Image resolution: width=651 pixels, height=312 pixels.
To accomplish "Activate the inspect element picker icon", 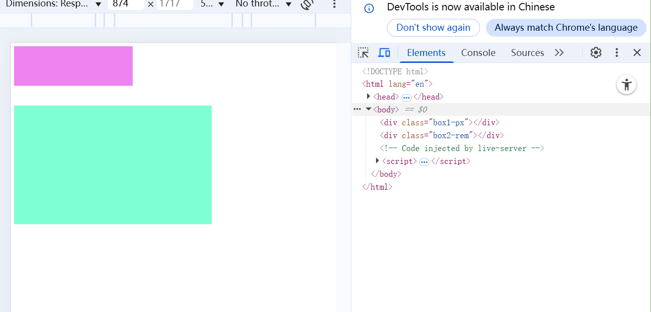I will point(364,52).
